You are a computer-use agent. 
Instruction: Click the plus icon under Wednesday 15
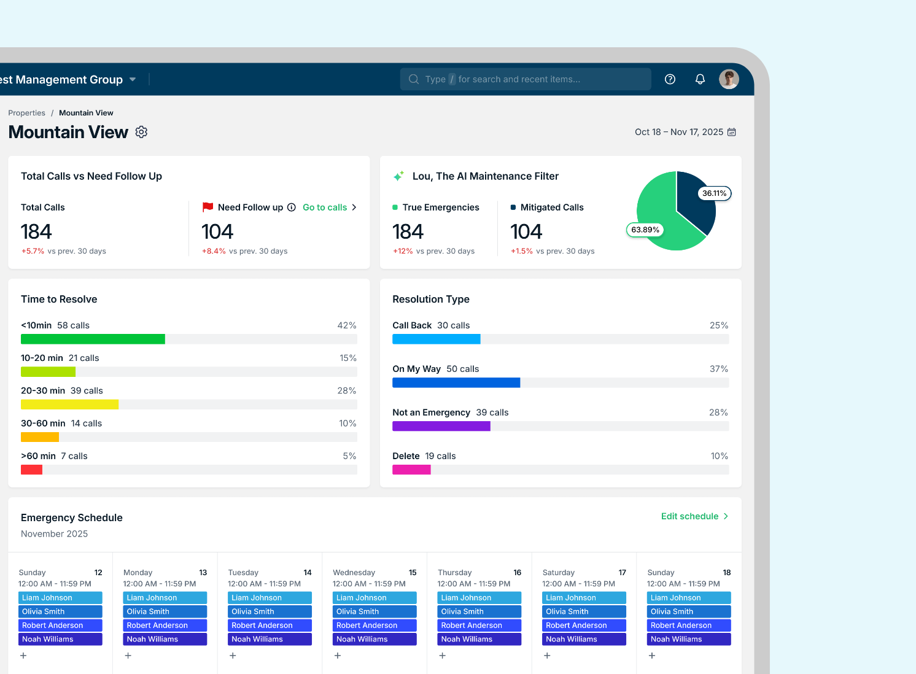(x=338, y=656)
